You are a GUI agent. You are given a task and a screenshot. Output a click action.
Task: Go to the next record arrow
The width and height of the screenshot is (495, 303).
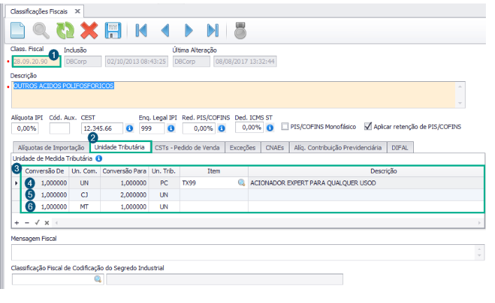coord(188,30)
